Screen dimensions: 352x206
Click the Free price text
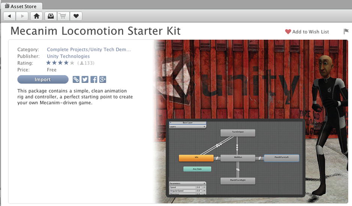52,70
